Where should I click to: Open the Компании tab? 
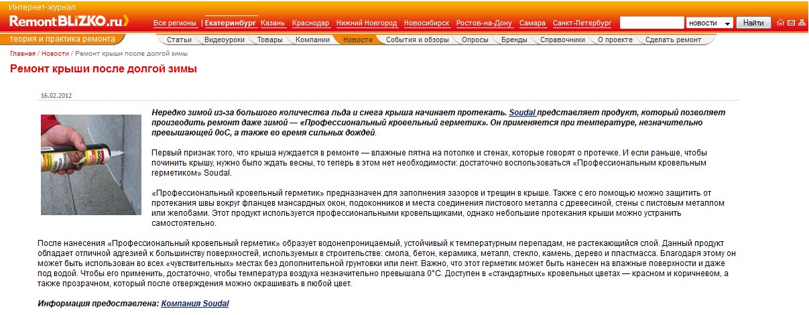pyautogui.click(x=312, y=40)
